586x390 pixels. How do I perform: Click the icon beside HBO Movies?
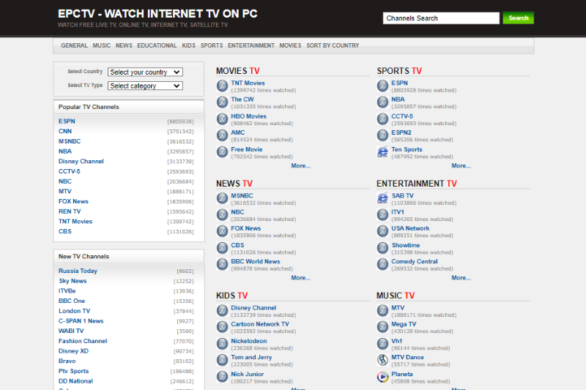click(x=223, y=119)
